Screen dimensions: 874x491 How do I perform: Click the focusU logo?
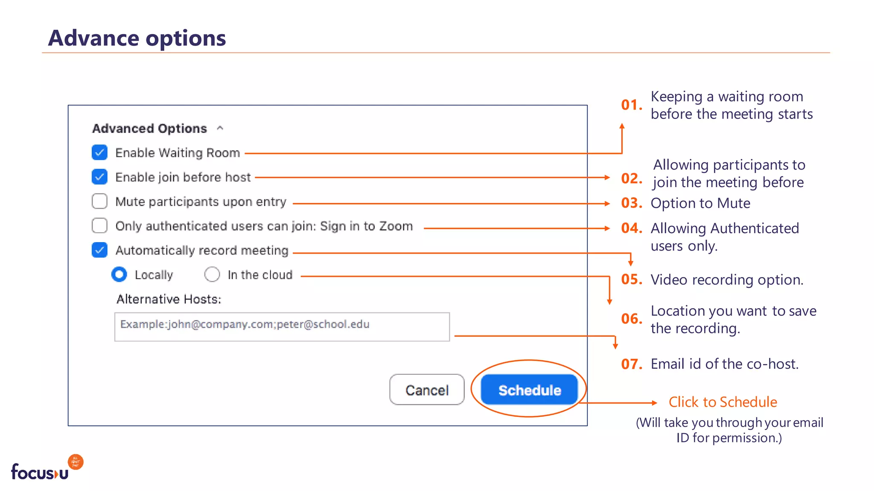(40, 472)
